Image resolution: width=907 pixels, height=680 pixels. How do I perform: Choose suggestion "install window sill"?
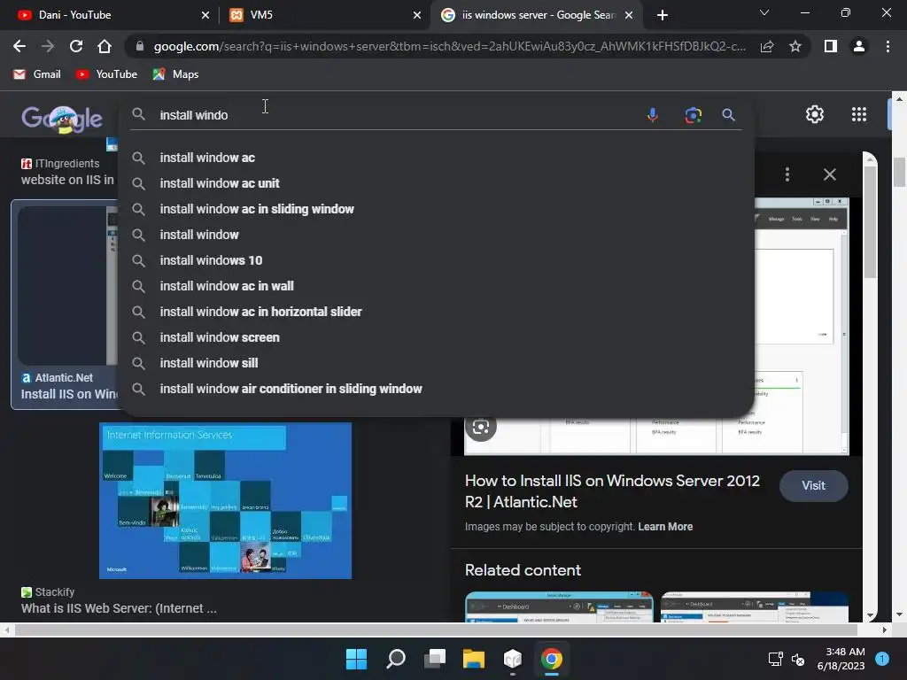[436, 363]
